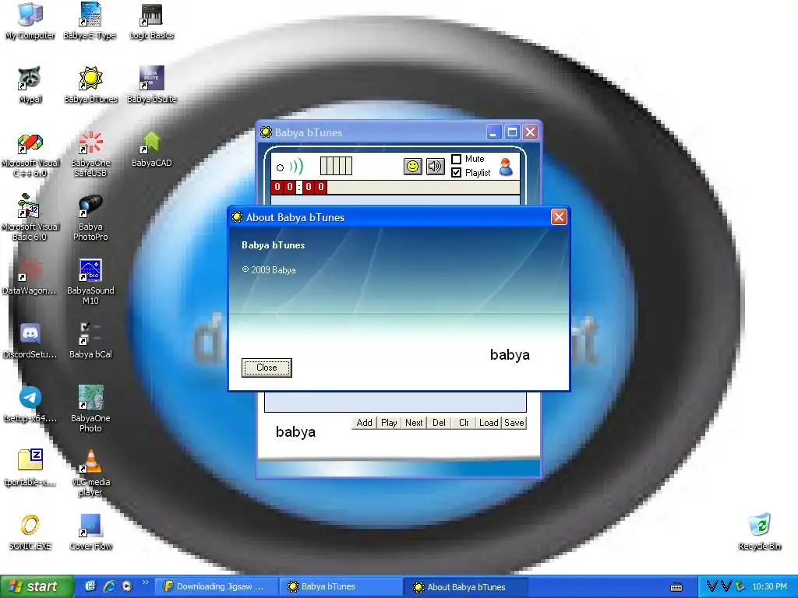Click the user avatar icon in bTunes
The image size is (798, 598).
click(x=506, y=167)
